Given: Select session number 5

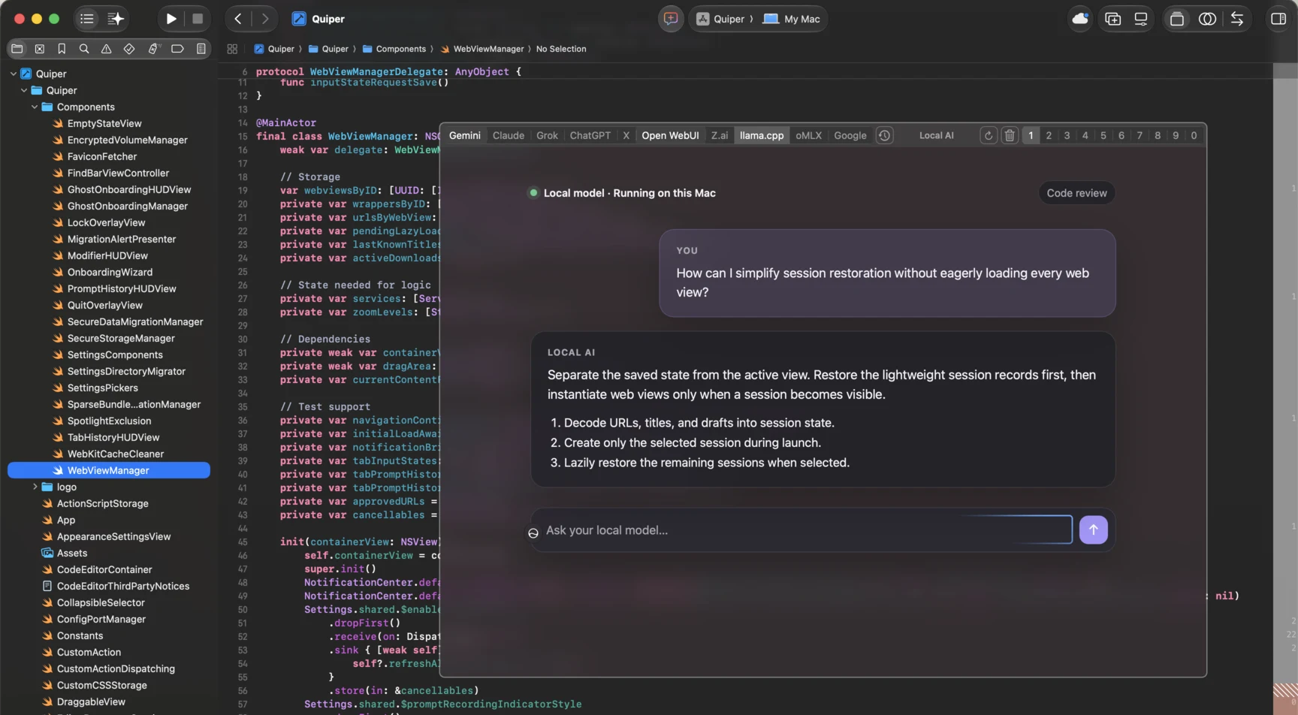Looking at the screenshot, I should tap(1103, 136).
